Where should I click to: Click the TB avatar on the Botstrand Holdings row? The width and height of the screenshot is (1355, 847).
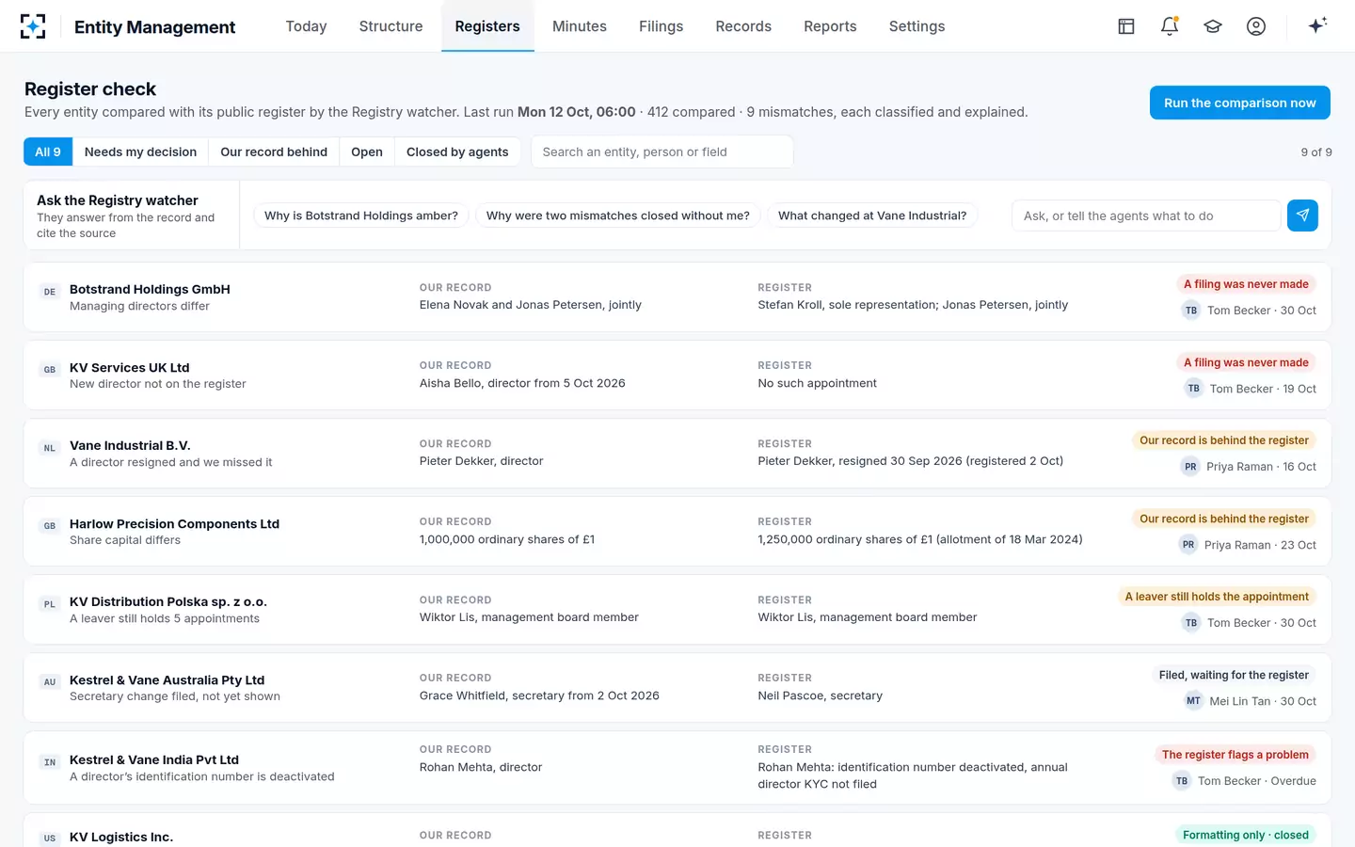(x=1191, y=311)
